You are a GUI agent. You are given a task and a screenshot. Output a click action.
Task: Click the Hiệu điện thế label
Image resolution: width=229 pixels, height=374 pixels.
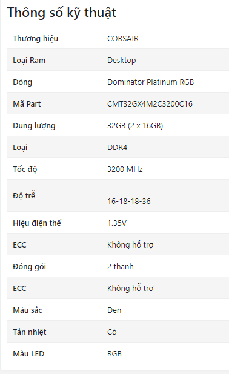coord(37,223)
